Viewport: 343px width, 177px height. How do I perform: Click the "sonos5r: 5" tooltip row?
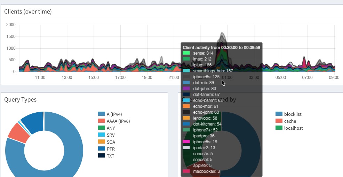(x=198, y=154)
